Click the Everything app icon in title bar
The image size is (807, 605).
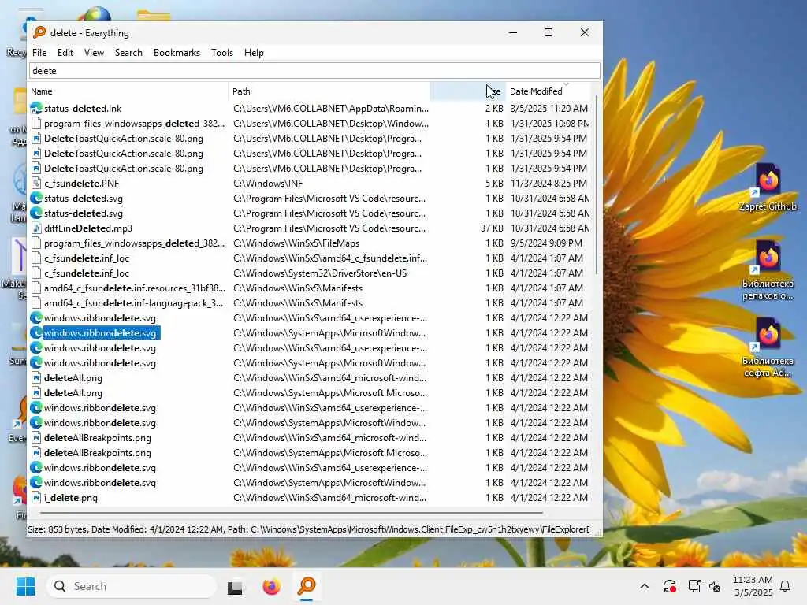[x=39, y=32]
